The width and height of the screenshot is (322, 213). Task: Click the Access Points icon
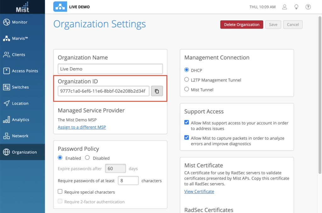[6, 71]
